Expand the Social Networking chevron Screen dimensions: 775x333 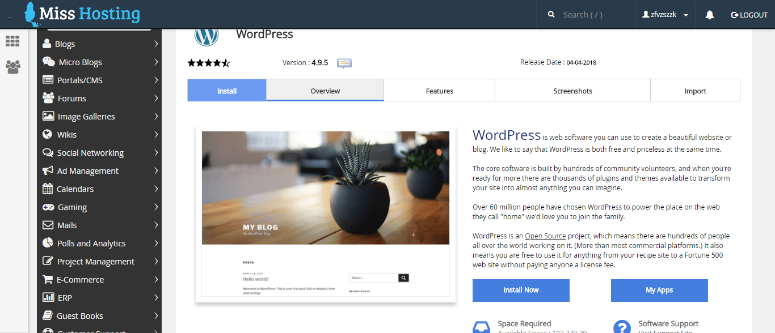(156, 152)
